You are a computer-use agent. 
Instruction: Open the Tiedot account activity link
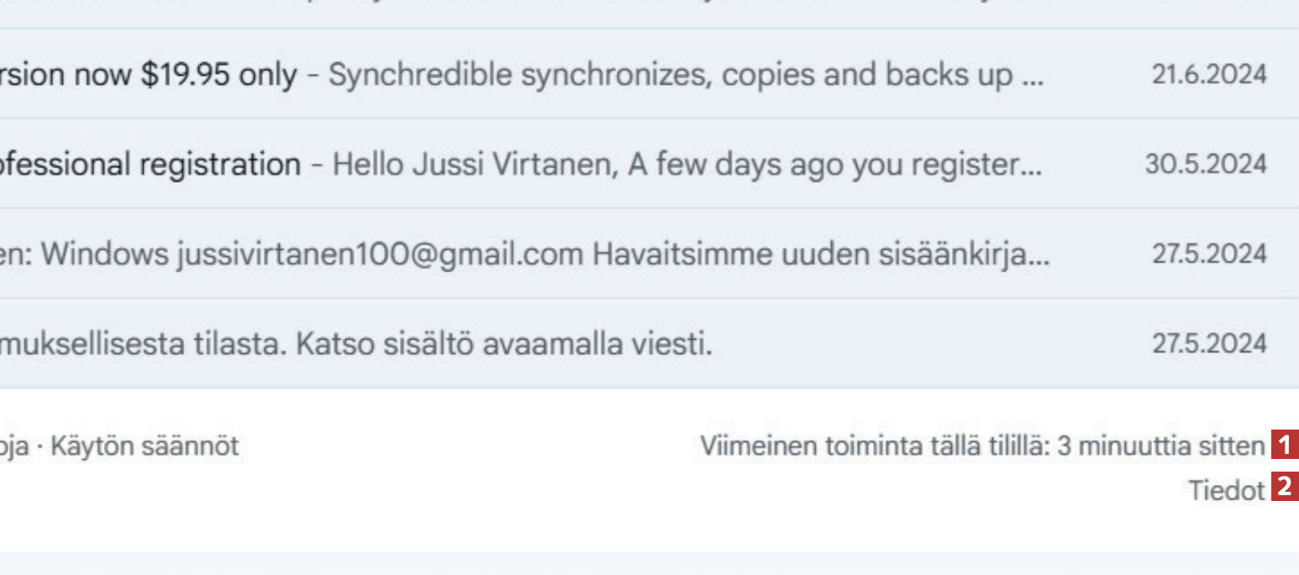pos(1226,489)
